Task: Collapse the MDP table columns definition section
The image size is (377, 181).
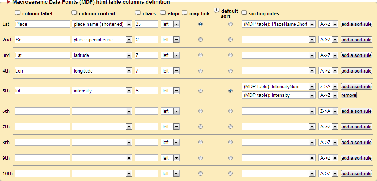Action: 9,2
